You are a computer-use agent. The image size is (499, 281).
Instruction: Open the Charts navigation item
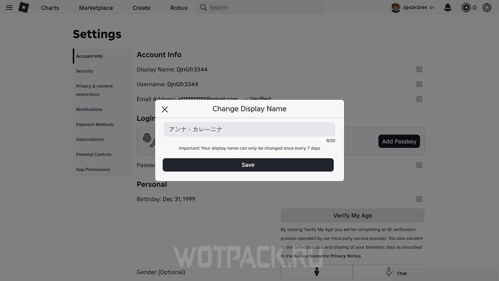click(50, 7)
